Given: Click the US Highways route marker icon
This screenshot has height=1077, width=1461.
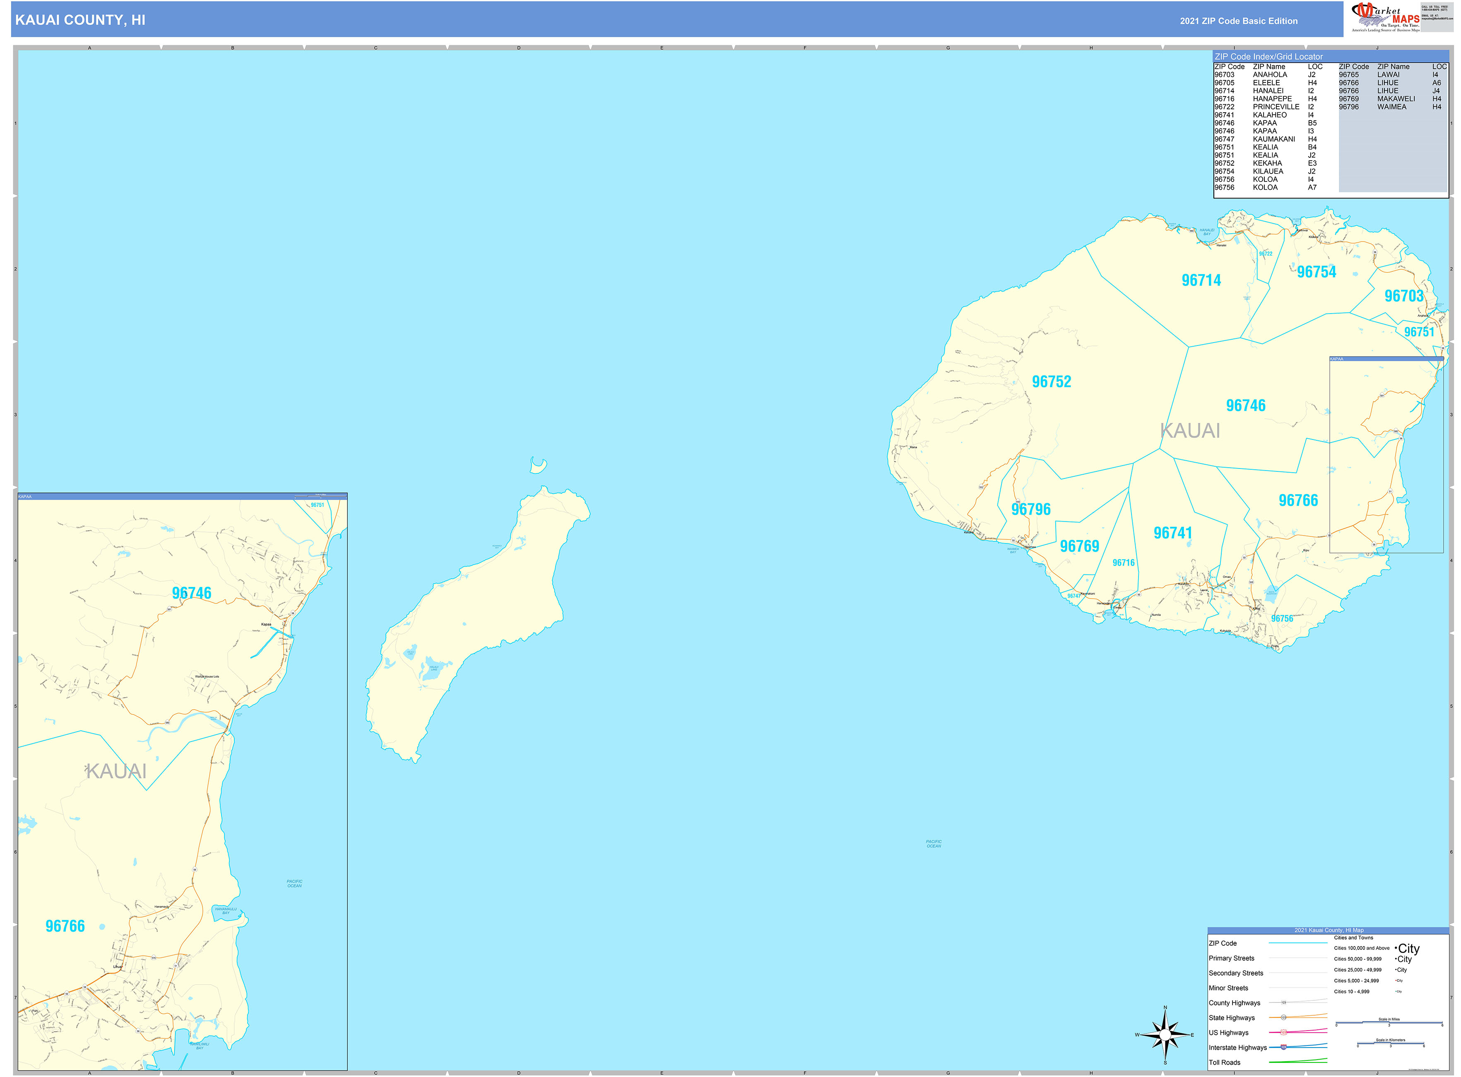Looking at the screenshot, I should point(1284,1033).
